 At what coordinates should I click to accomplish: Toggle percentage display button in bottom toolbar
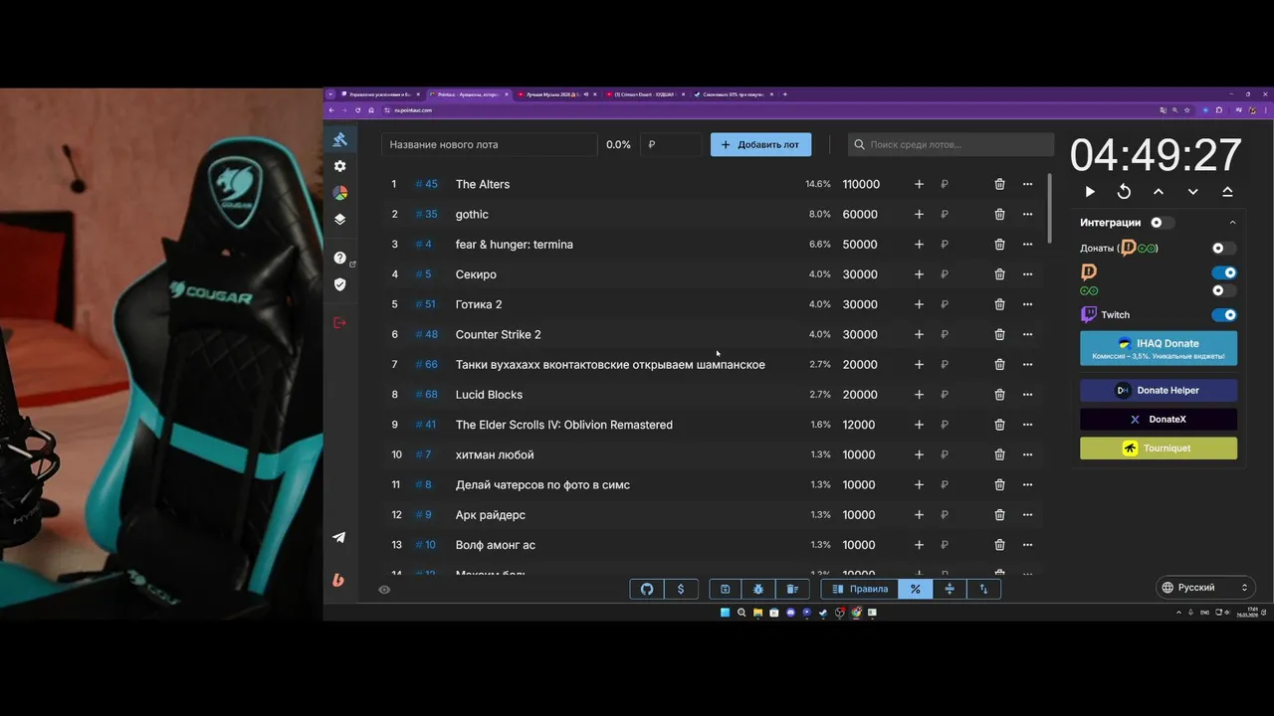point(915,589)
